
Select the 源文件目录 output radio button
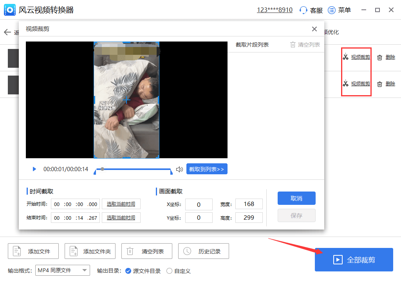click(128, 271)
